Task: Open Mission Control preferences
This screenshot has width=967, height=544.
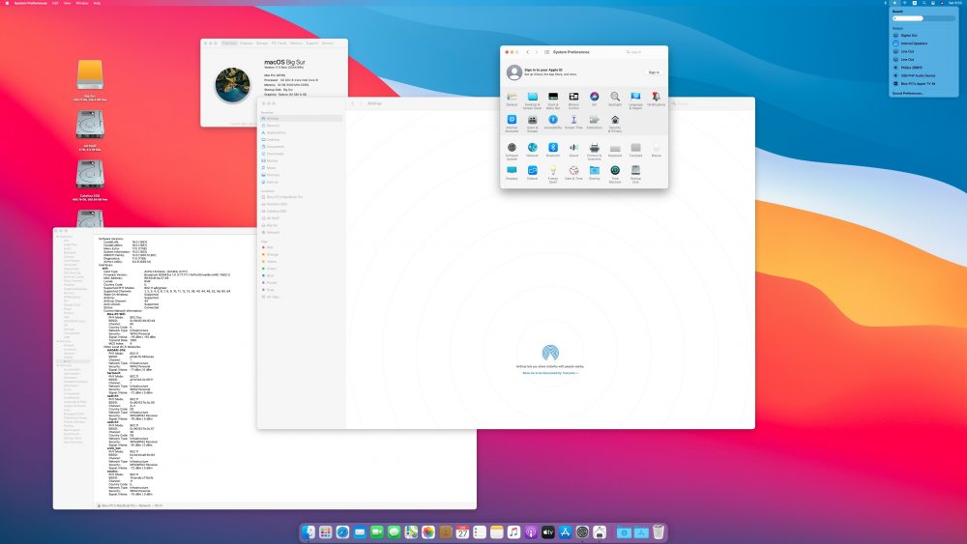Action: tap(573, 100)
